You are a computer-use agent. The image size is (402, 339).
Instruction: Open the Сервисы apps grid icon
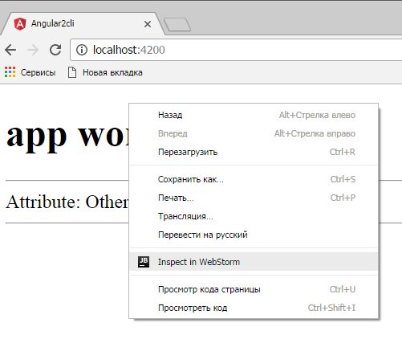tap(10, 72)
